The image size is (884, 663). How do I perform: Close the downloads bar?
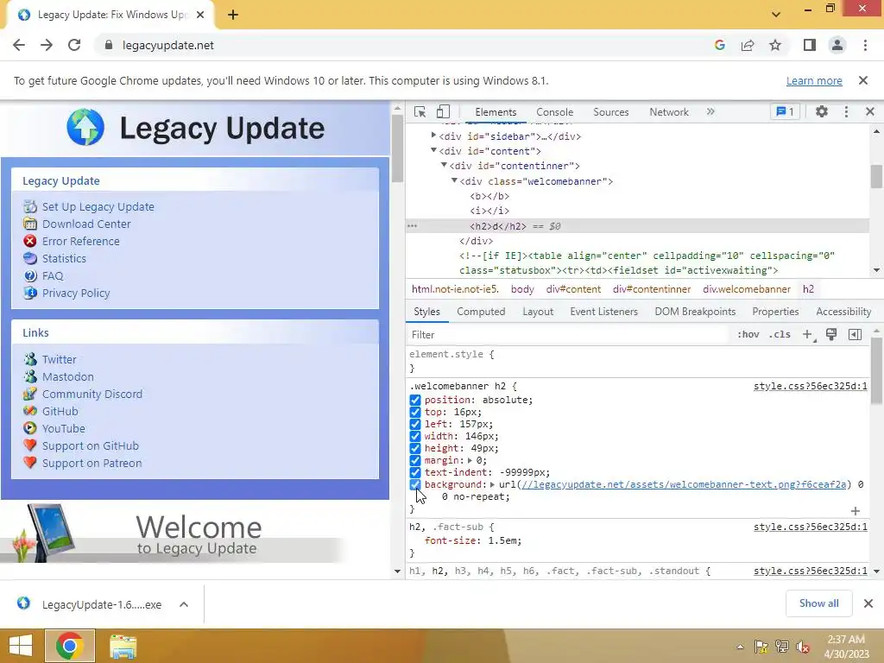pyautogui.click(x=868, y=603)
